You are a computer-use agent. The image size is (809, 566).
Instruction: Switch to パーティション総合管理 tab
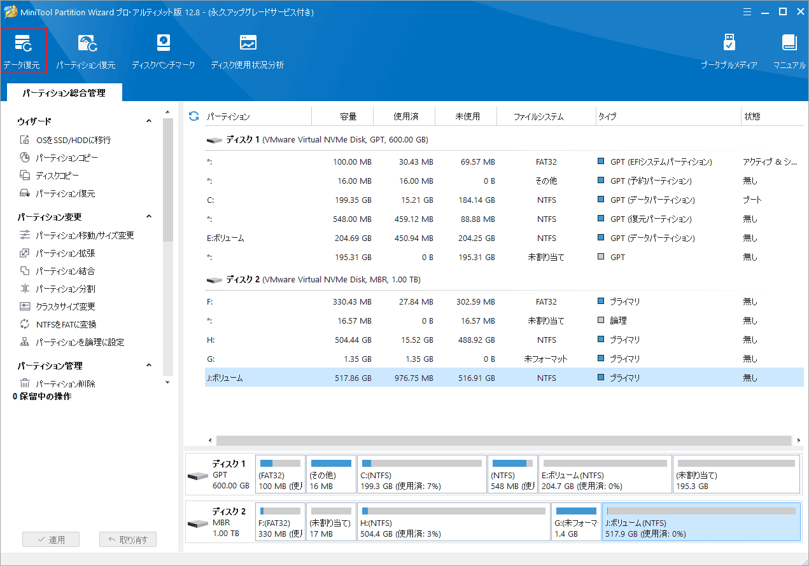tap(64, 93)
